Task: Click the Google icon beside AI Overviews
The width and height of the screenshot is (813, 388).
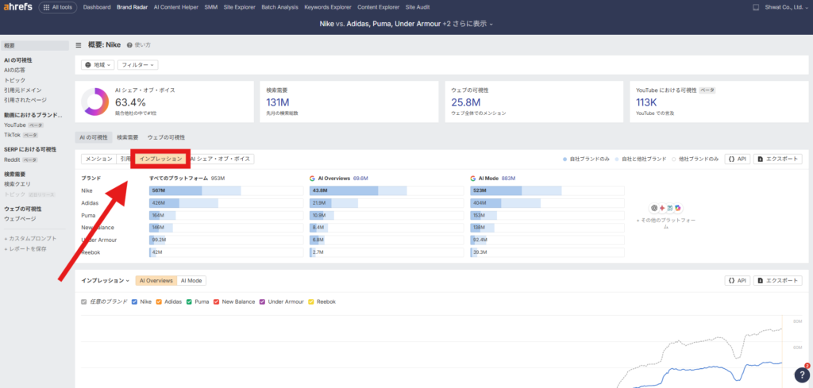Action: pyautogui.click(x=311, y=179)
